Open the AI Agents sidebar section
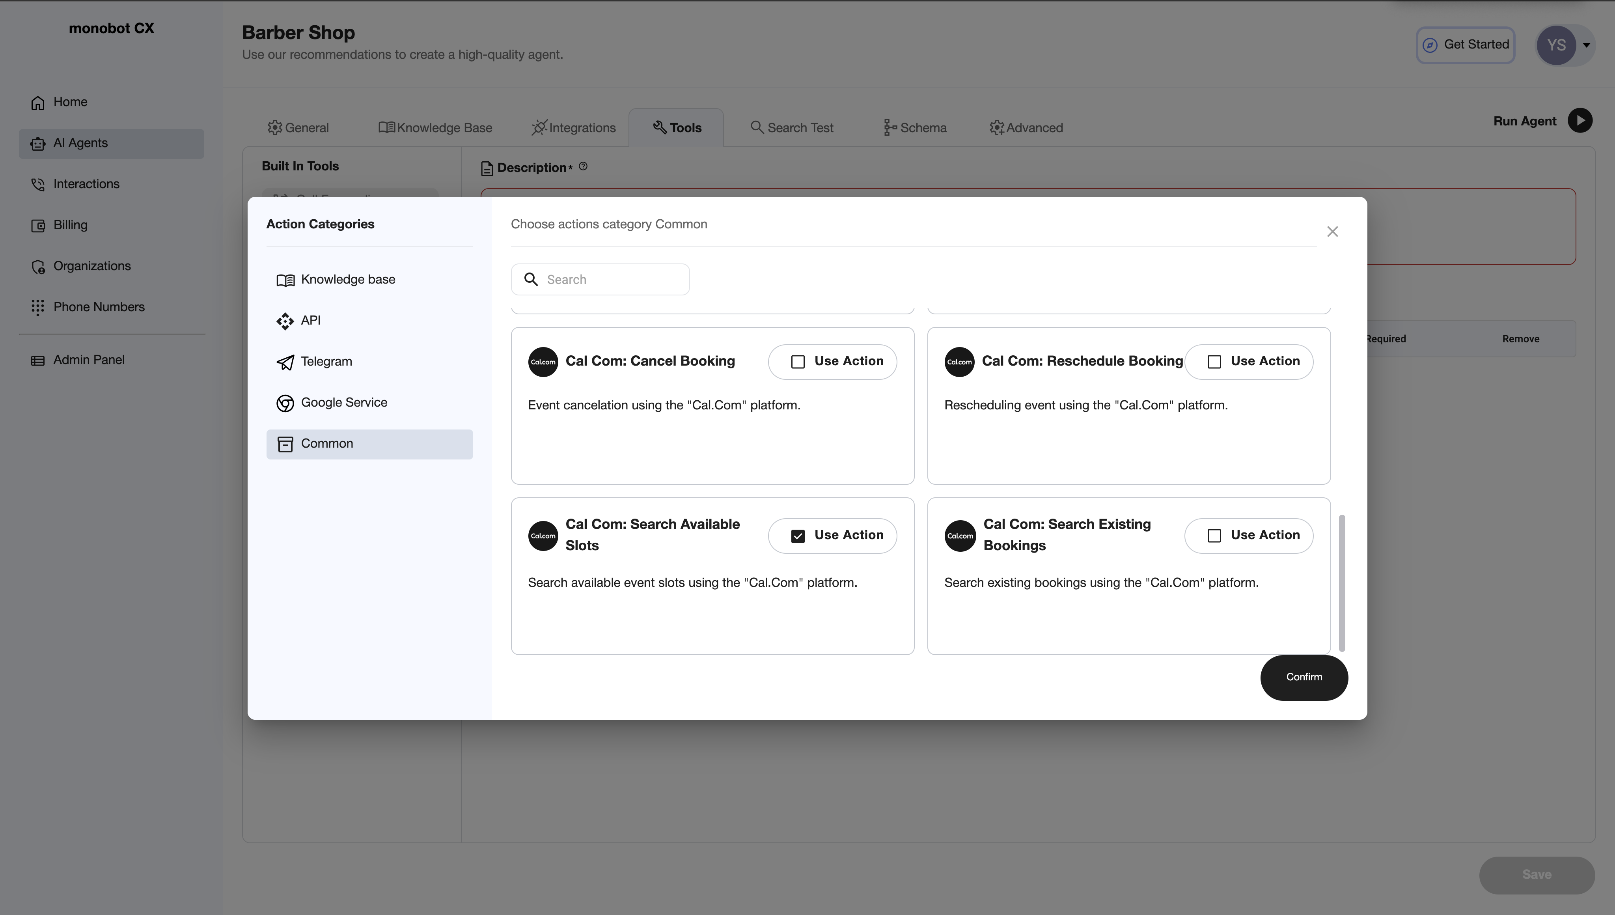This screenshot has width=1615, height=915. (80, 143)
